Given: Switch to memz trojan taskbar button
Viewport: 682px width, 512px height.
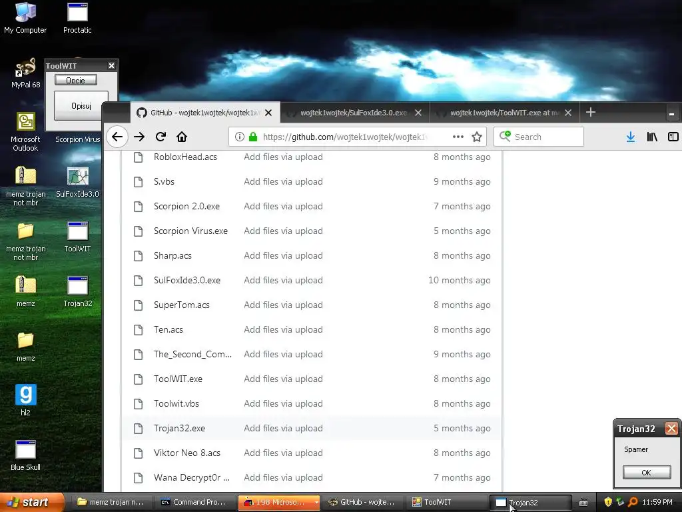Looking at the screenshot, I should click(111, 502).
